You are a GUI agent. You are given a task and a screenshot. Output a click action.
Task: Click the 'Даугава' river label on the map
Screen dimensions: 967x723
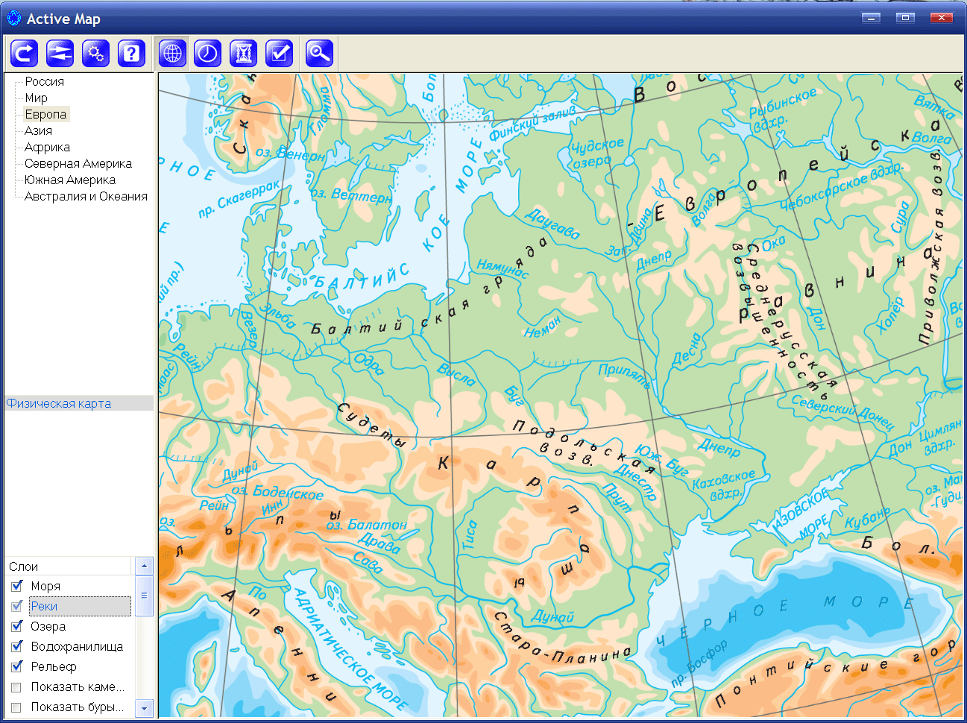coord(552,223)
